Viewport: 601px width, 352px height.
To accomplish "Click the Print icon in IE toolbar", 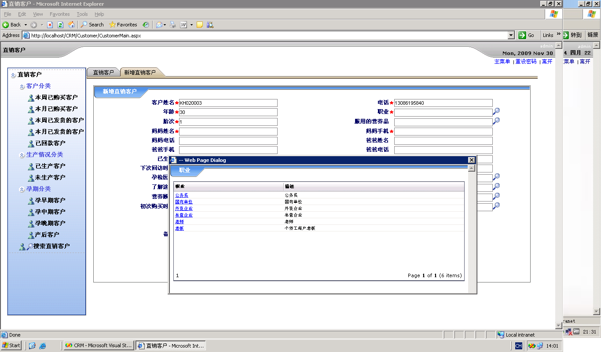I will click(x=173, y=25).
